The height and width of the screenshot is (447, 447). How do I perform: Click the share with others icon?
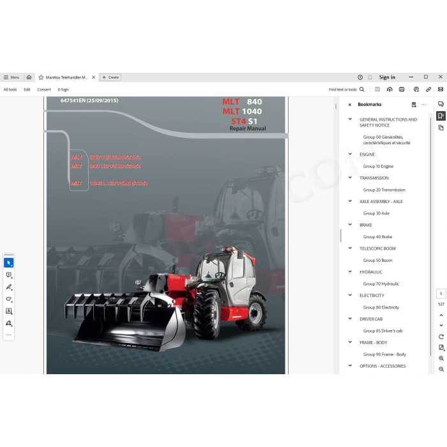[416, 89]
